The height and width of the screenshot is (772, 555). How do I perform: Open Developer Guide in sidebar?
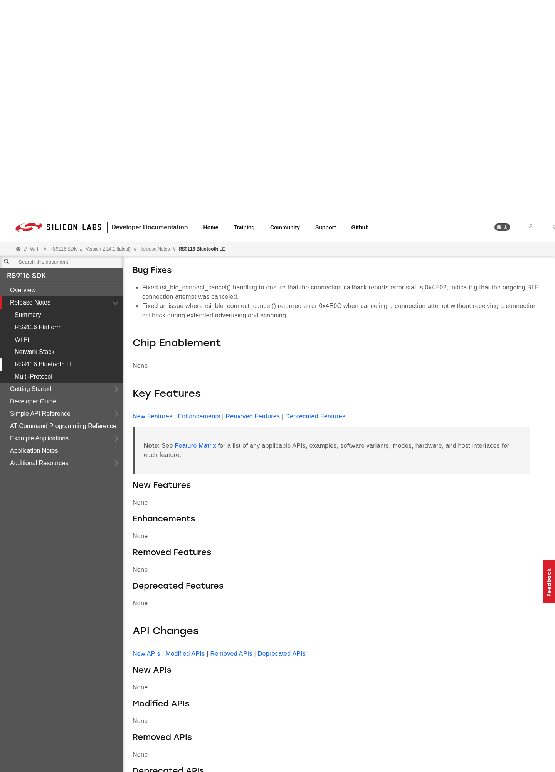coord(62,401)
